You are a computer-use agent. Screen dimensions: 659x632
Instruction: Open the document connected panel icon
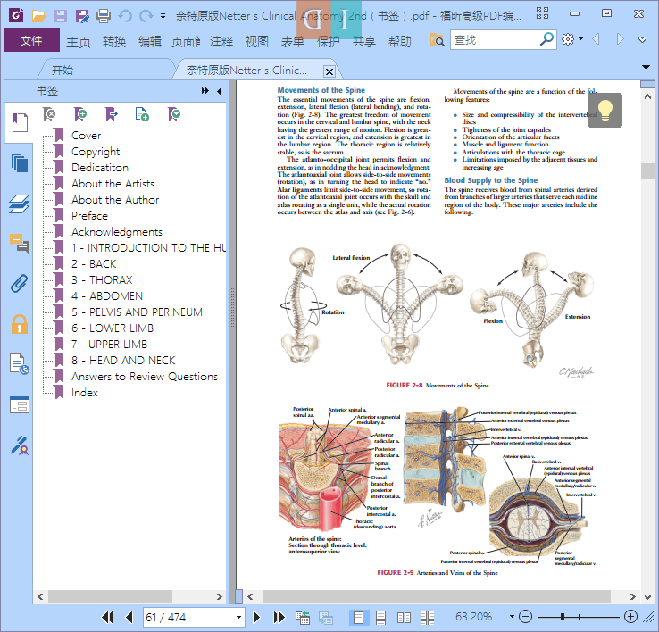[20, 364]
